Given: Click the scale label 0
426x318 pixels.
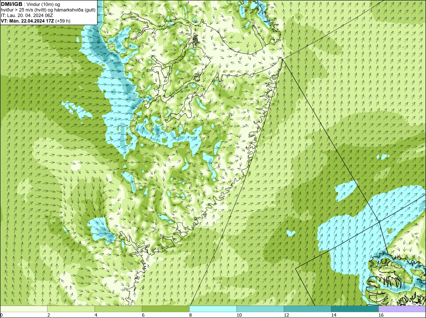Looking at the screenshot, I should [x=2, y=315].
